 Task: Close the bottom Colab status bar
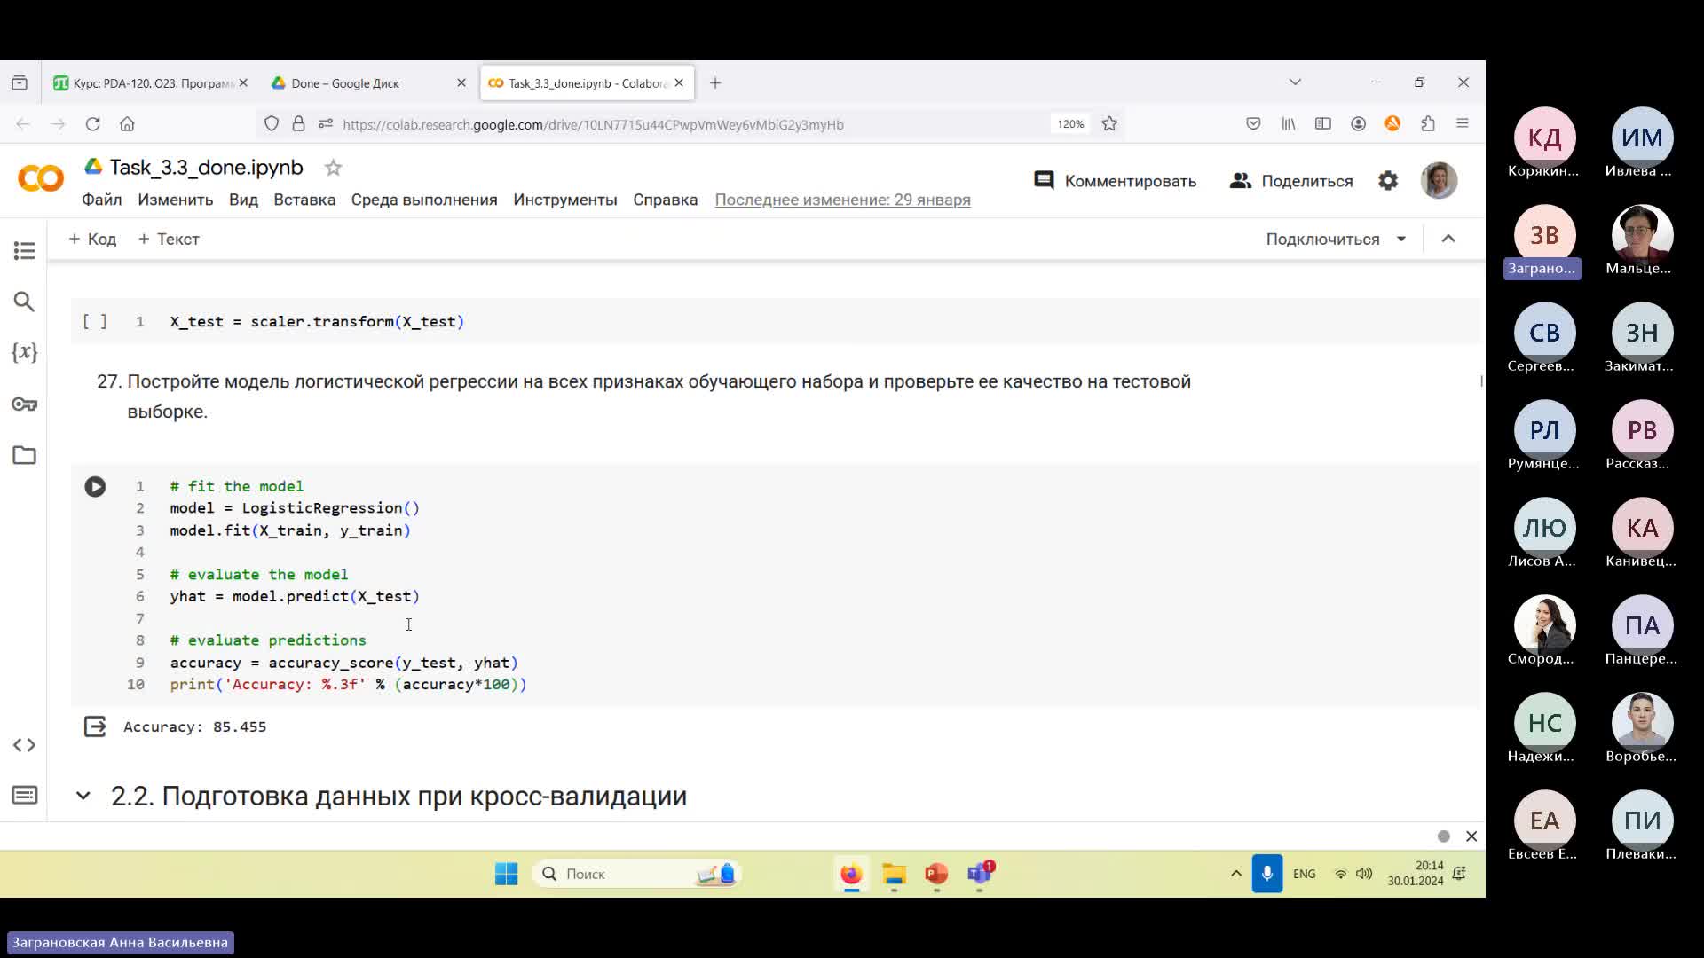[x=1471, y=836]
